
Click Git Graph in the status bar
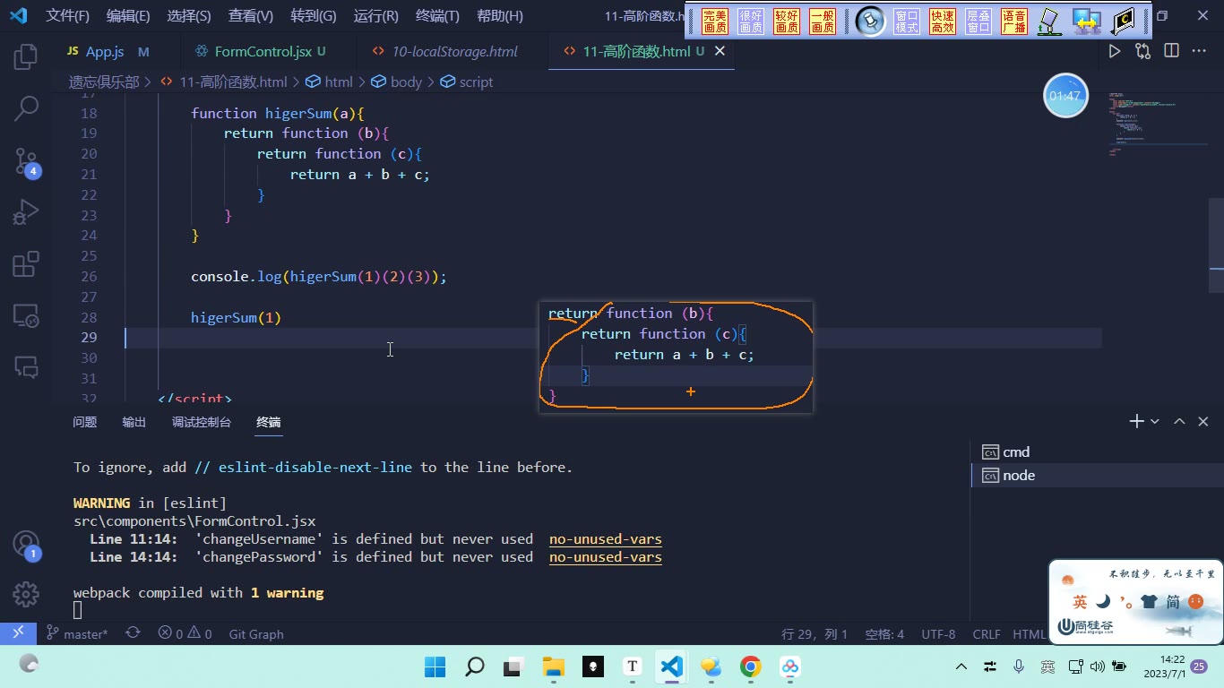(x=256, y=633)
